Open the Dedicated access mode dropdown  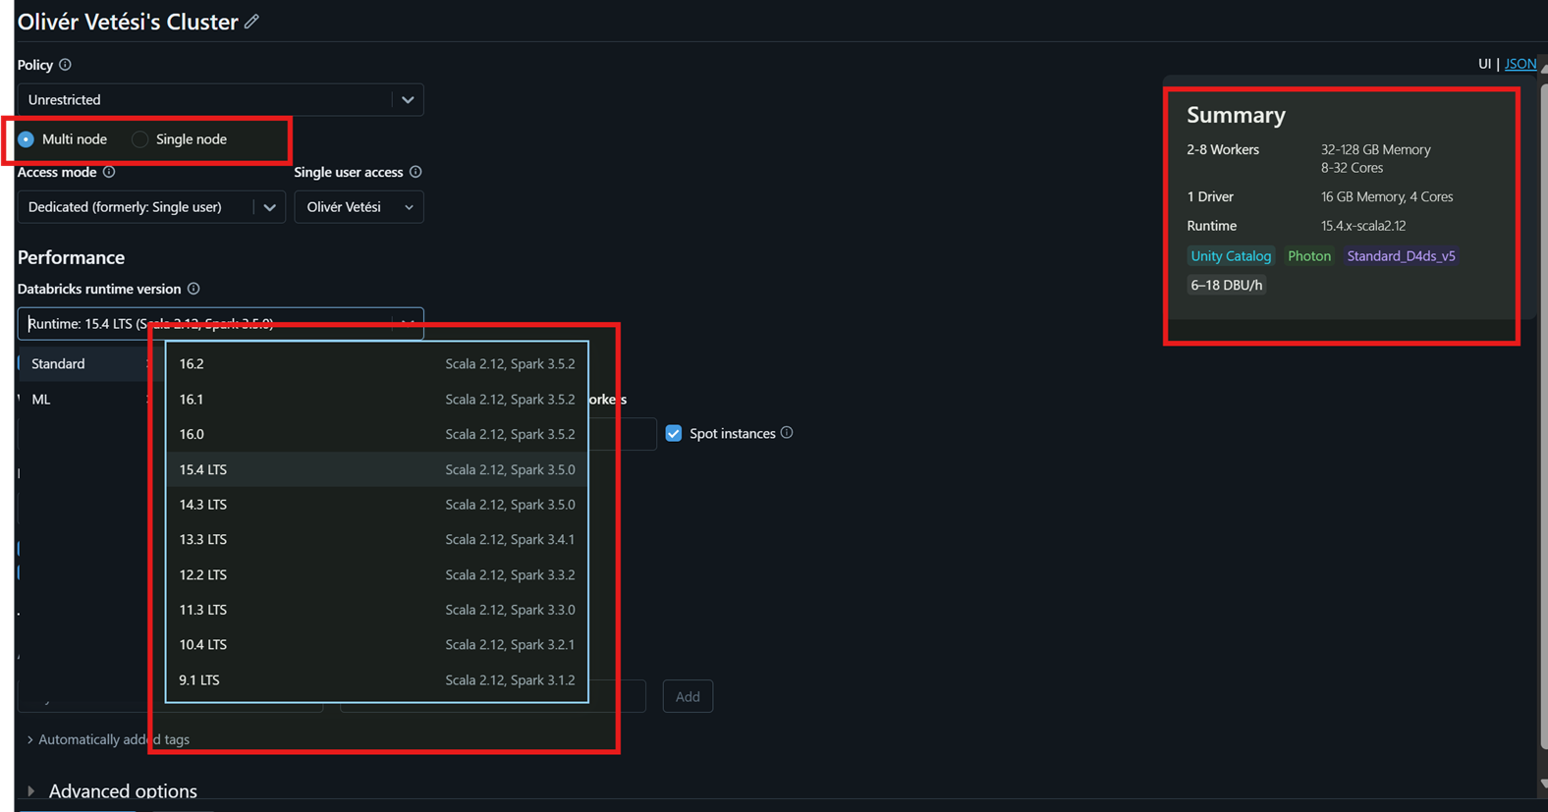click(151, 207)
